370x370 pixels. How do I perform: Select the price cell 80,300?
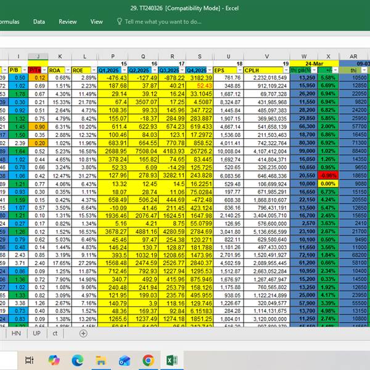pyautogui.click(x=304, y=143)
